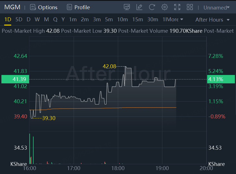Viewport: 236px width, 174px height.
Task: Click the 42.08 high price marker
Action: point(109,67)
